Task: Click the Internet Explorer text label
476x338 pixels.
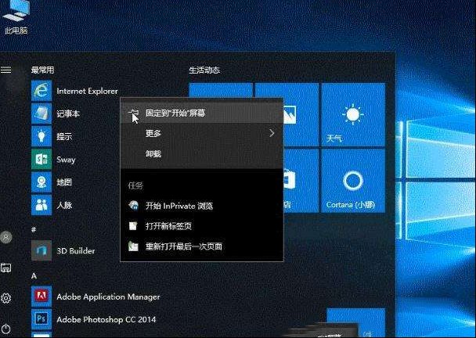Action: click(x=87, y=91)
